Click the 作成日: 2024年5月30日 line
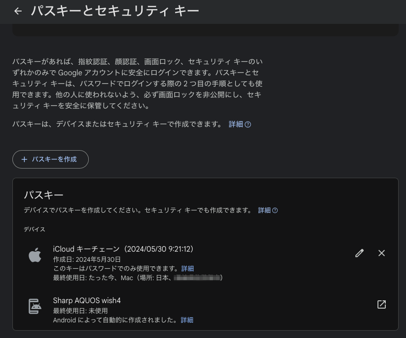 coord(87,259)
